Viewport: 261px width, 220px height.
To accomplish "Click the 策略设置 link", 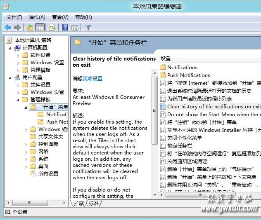I will (93, 78).
